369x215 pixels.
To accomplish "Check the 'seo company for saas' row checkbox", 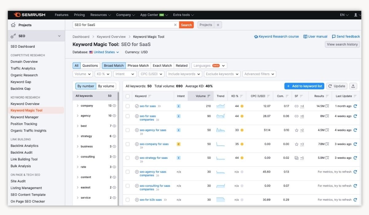I will (x=128, y=144).
